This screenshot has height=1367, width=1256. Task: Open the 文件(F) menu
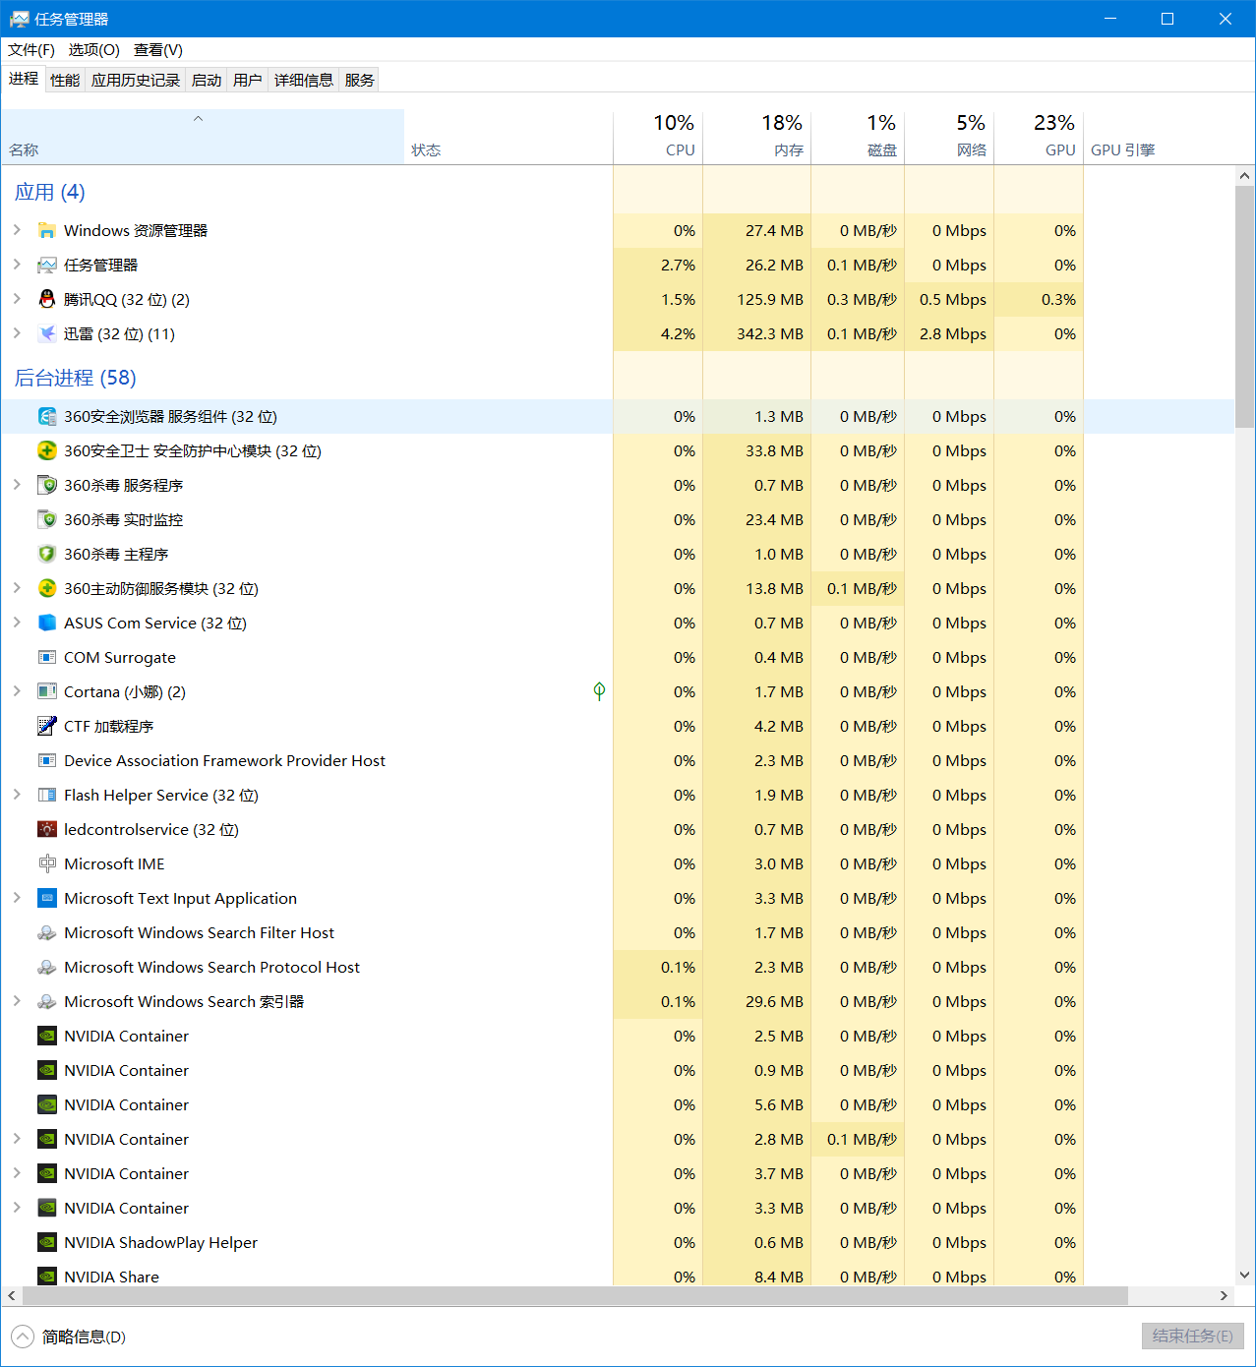(31, 50)
